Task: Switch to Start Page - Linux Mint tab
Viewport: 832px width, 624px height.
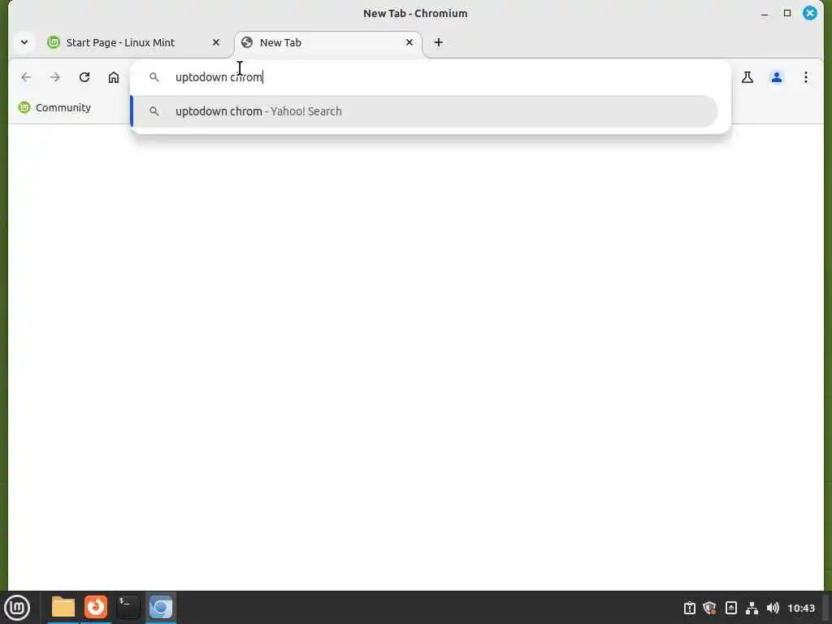Action: (132, 42)
